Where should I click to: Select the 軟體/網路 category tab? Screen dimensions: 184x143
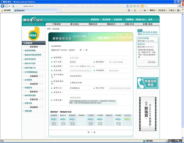pos(147,24)
